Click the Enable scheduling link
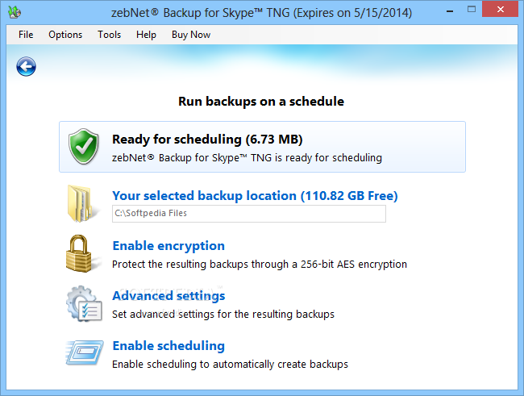Image resolution: width=524 pixels, height=396 pixels. pos(168,346)
